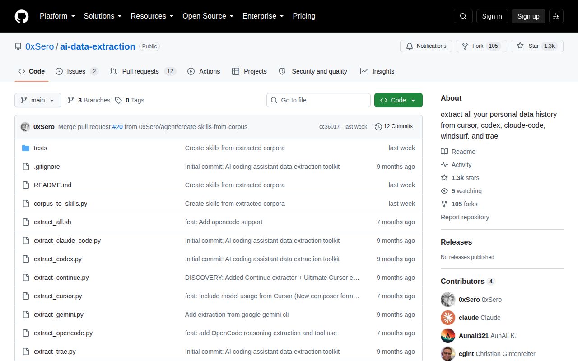Click the claude contributor avatar
Screen dimensions: 578x361
tap(448, 318)
